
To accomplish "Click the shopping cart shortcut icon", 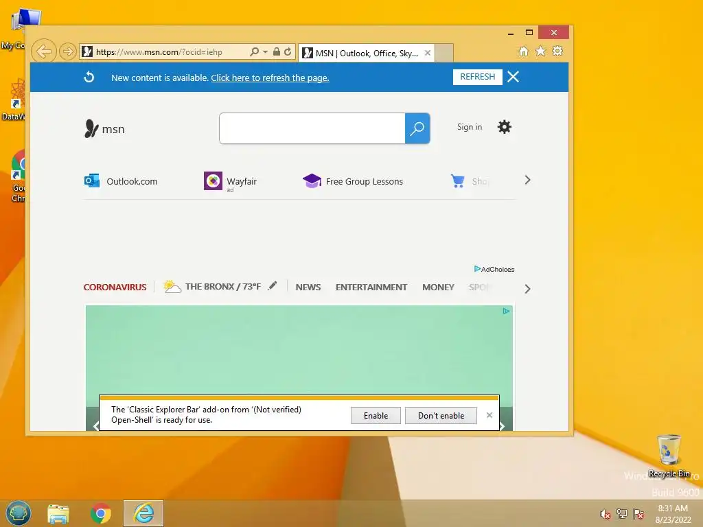I will (458, 180).
